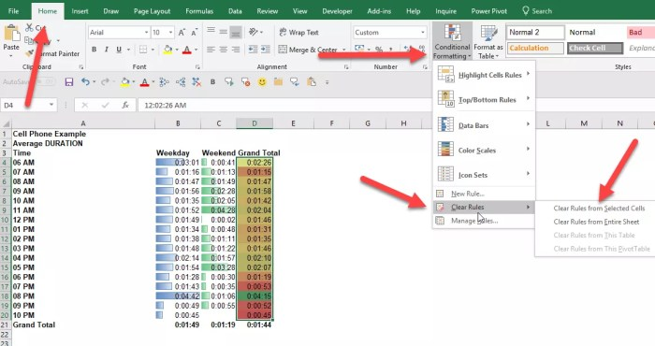Click the Icon Sets menu icon
Viewport: 655px width, 346px height.
[x=445, y=174]
